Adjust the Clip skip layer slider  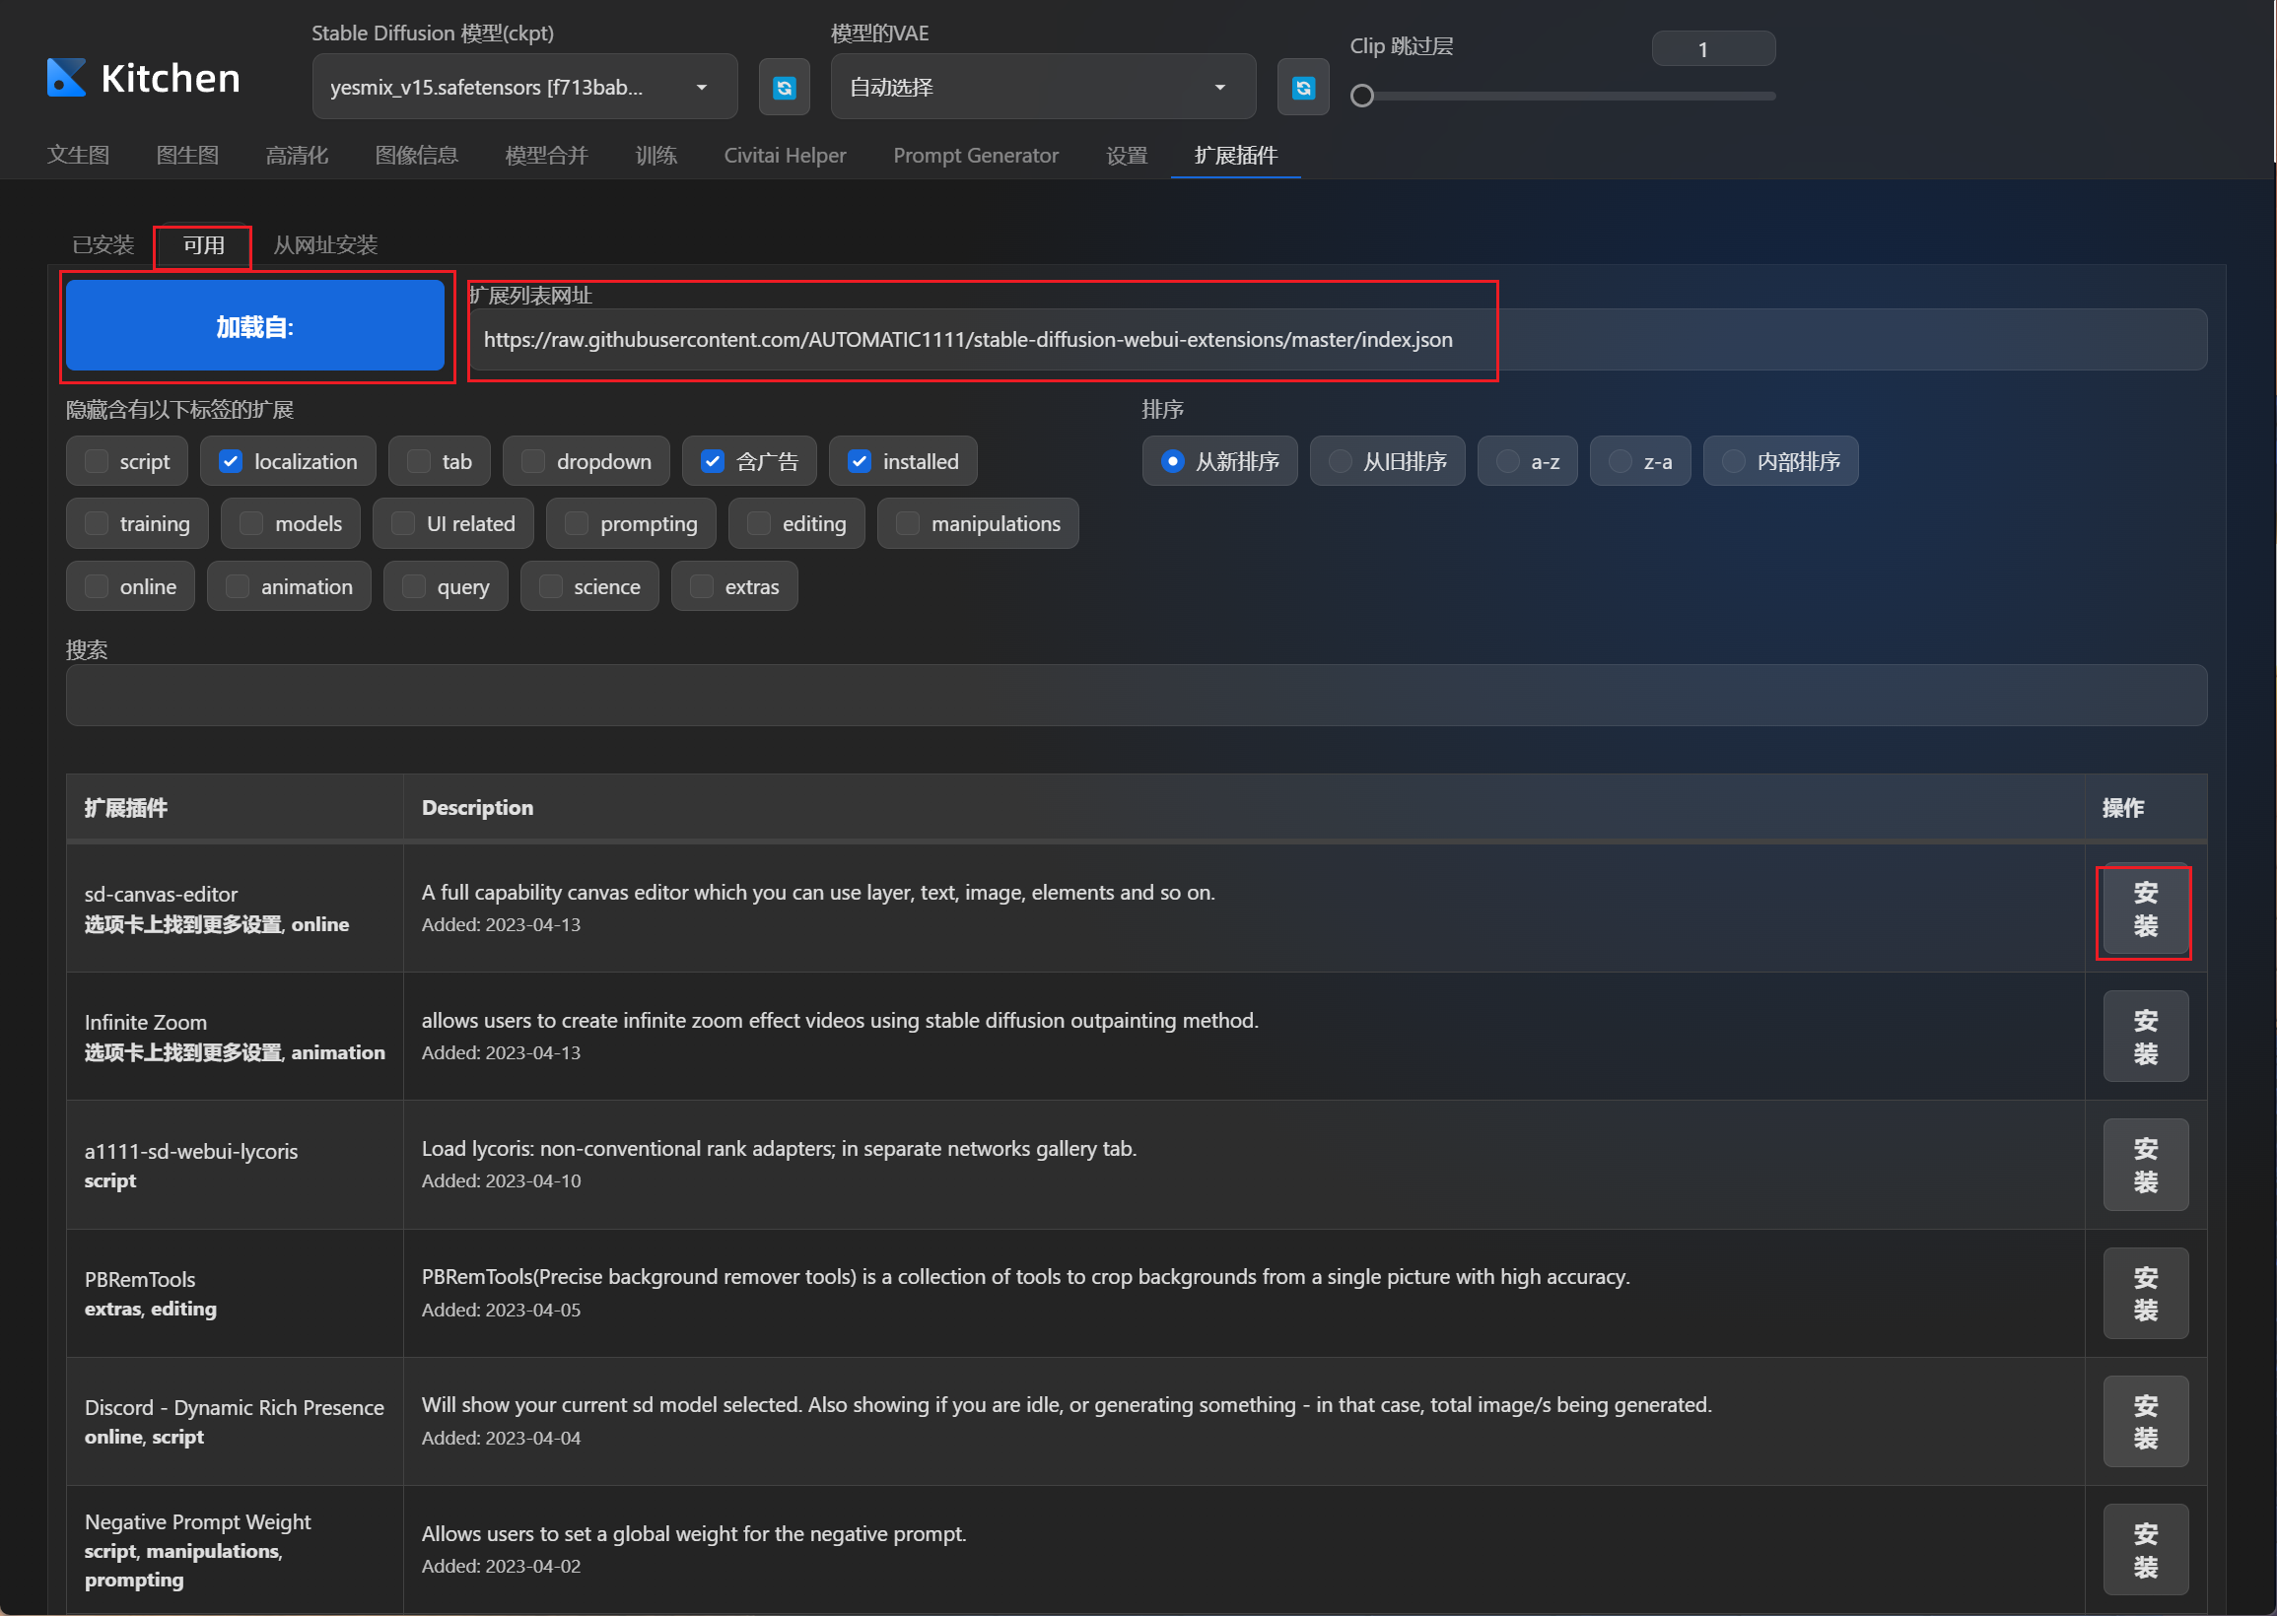pos(1562,97)
